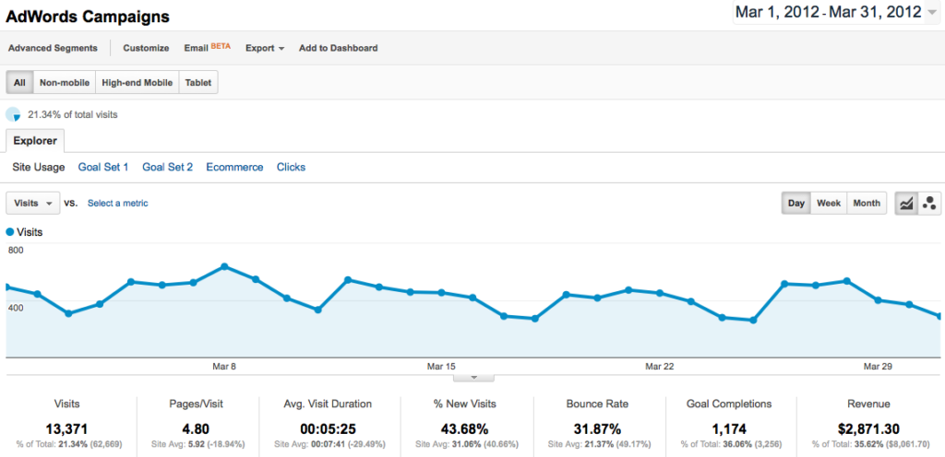Click the Pages/Visit value 4.80
945x457 pixels.
pyautogui.click(x=197, y=429)
